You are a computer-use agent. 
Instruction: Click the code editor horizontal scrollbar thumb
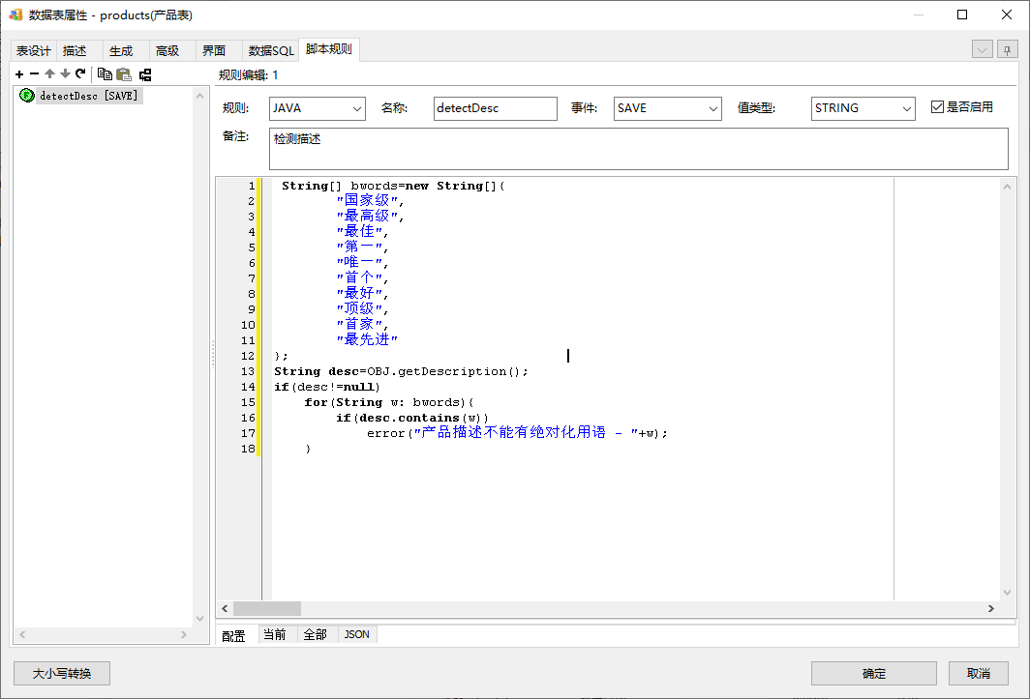[267, 608]
